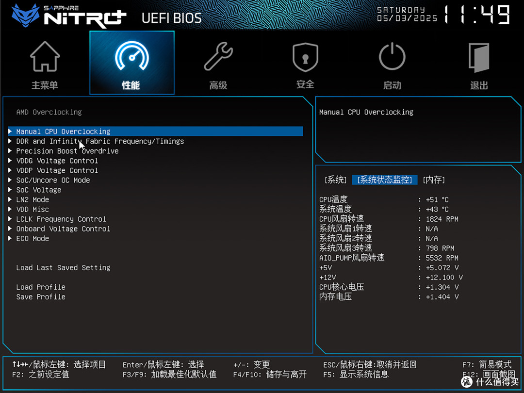Select the speedometer icon for 性能
Screen dimensions: 524x393
click(132, 56)
